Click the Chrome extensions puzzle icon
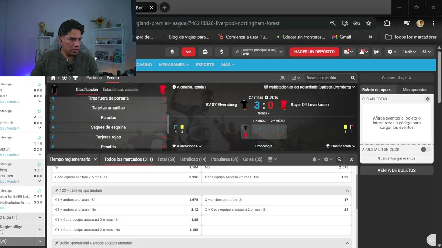The height and width of the screenshot is (248, 442). [x=387, y=23]
